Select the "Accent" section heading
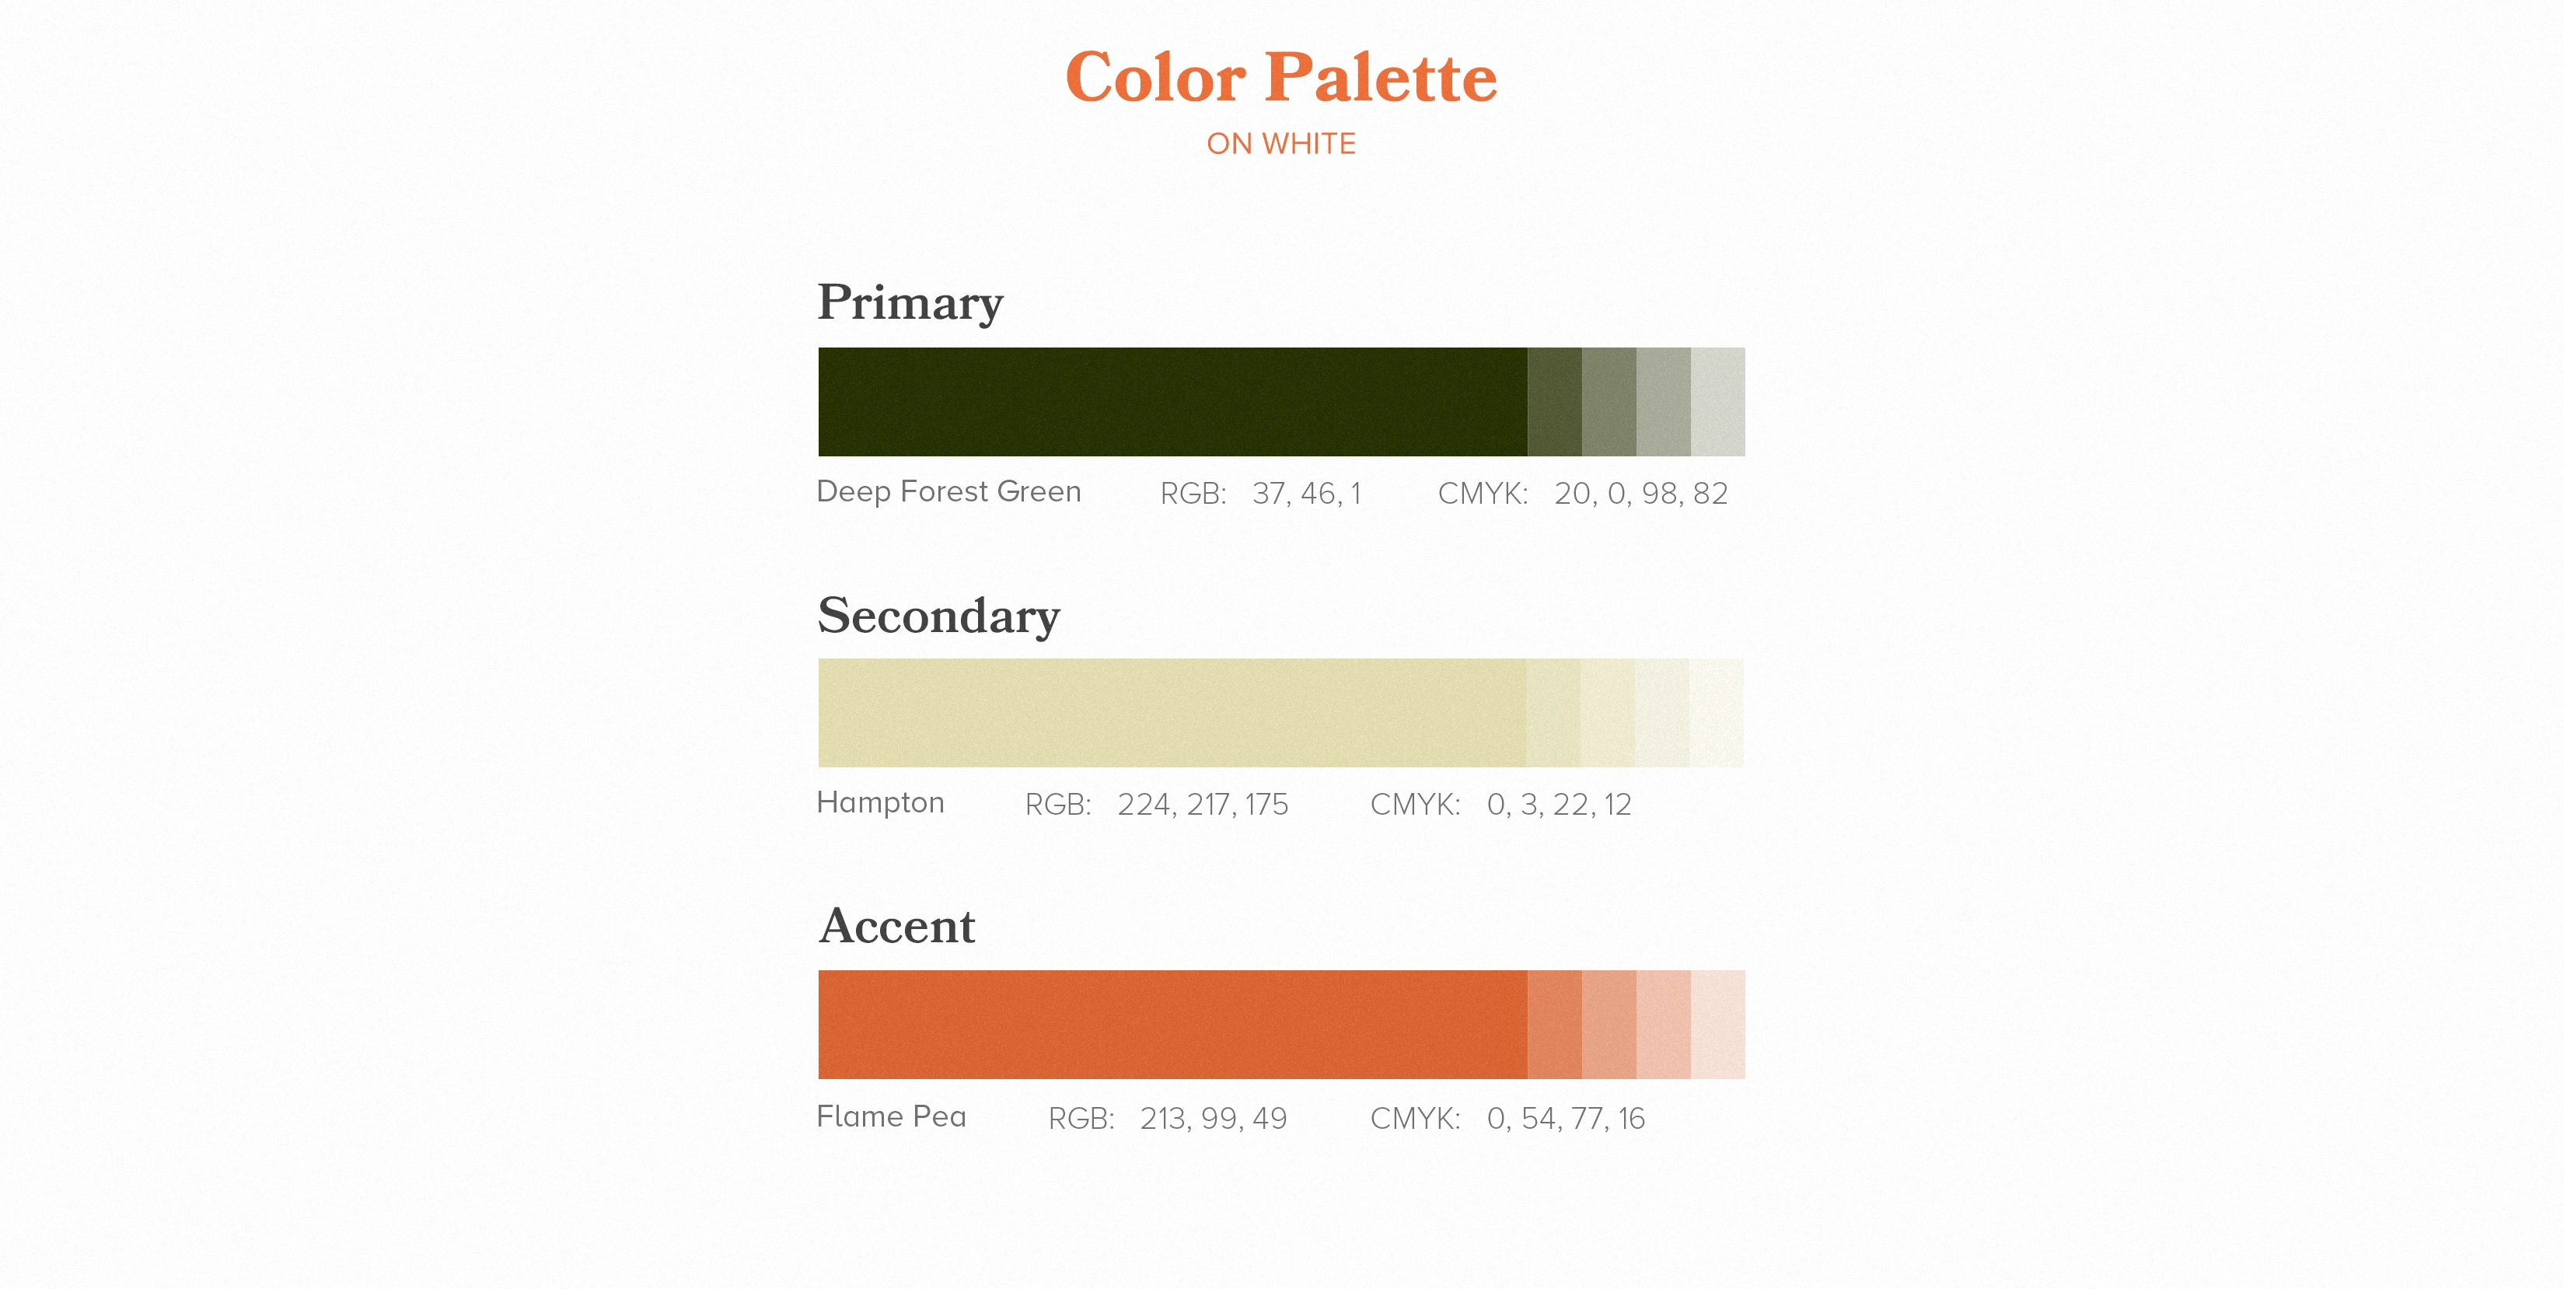 [897, 926]
